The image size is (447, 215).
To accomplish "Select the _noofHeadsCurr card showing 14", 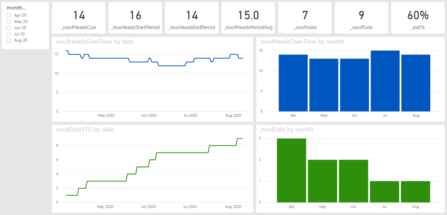I will point(79,18).
